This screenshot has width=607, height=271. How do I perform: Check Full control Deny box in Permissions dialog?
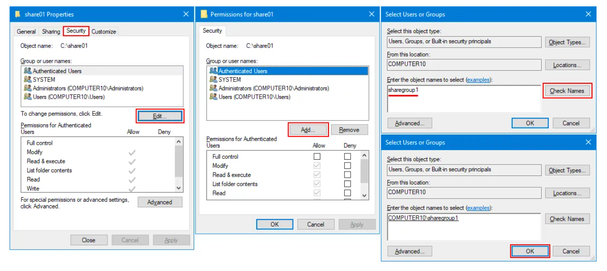coord(348,157)
